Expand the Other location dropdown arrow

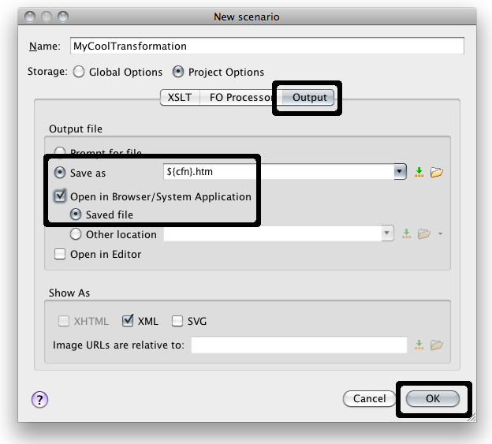pos(387,234)
